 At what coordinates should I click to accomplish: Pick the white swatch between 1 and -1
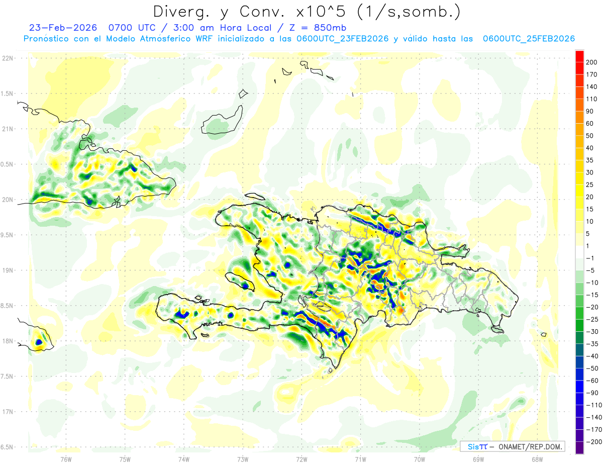pos(579,252)
